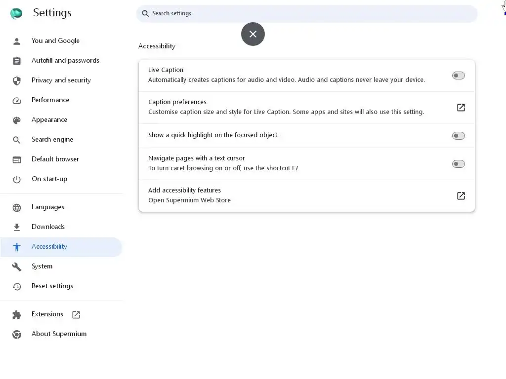This screenshot has height=379, width=506.
Task: Click the Search engine magnifier icon
Action: pyautogui.click(x=17, y=140)
